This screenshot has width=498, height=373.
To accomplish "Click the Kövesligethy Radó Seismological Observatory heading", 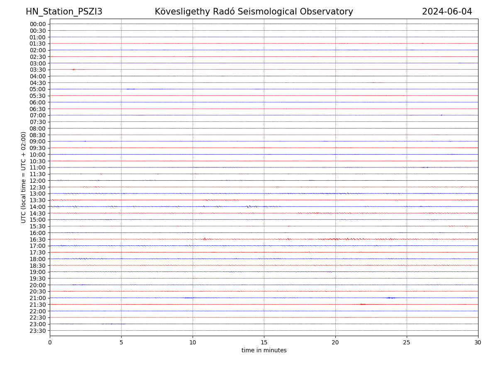I will (254, 12).
